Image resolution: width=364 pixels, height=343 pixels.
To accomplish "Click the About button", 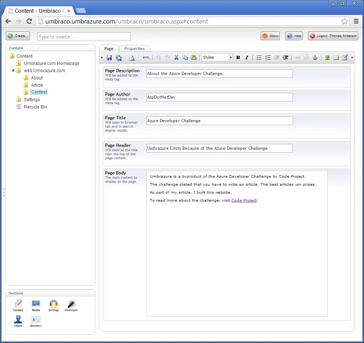I will coord(270,36).
